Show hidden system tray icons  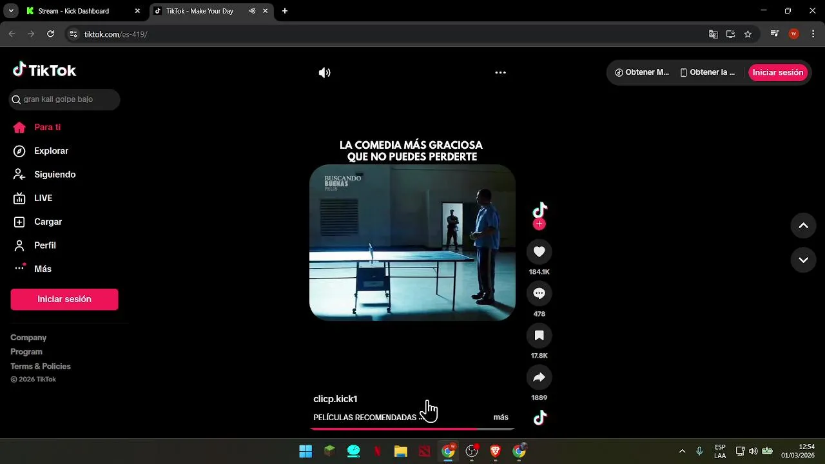pyautogui.click(x=682, y=451)
